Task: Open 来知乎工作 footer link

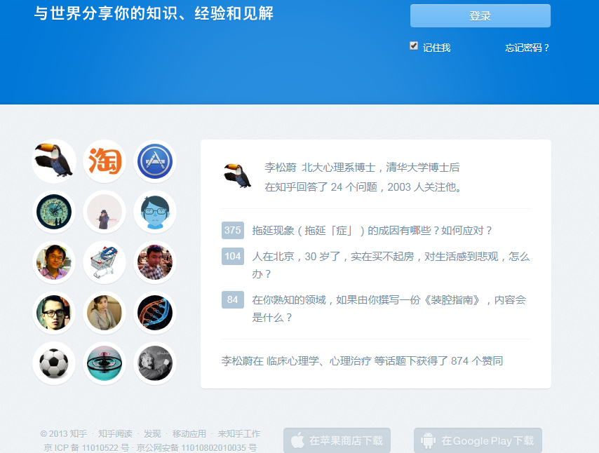Action: (x=239, y=433)
